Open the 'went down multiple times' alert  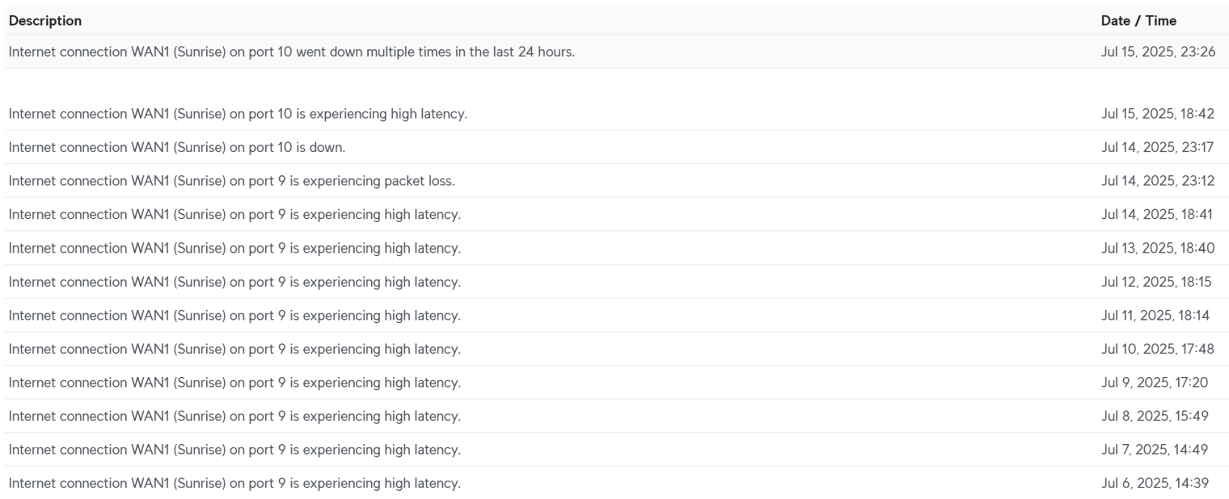pos(292,52)
